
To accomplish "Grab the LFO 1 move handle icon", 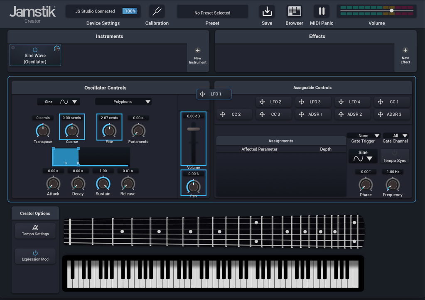I will coord(202,94).
